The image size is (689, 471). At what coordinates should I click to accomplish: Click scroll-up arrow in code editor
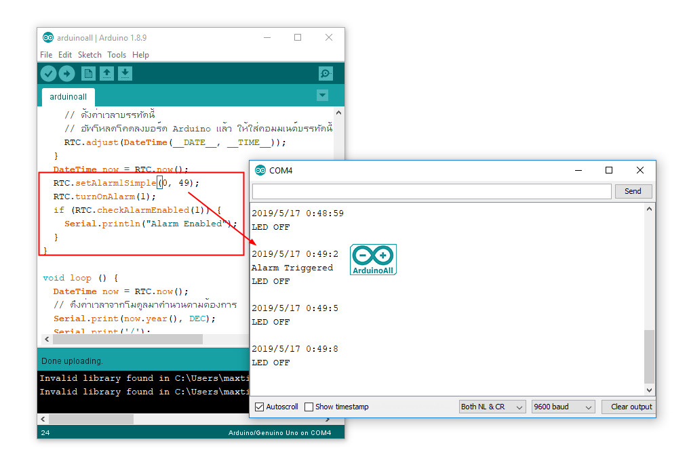click(339, 112)
